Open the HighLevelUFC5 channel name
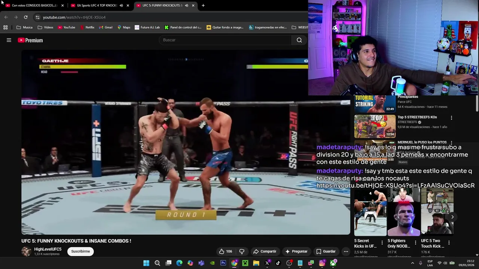 pyautogui.click(x=48, y=249)
